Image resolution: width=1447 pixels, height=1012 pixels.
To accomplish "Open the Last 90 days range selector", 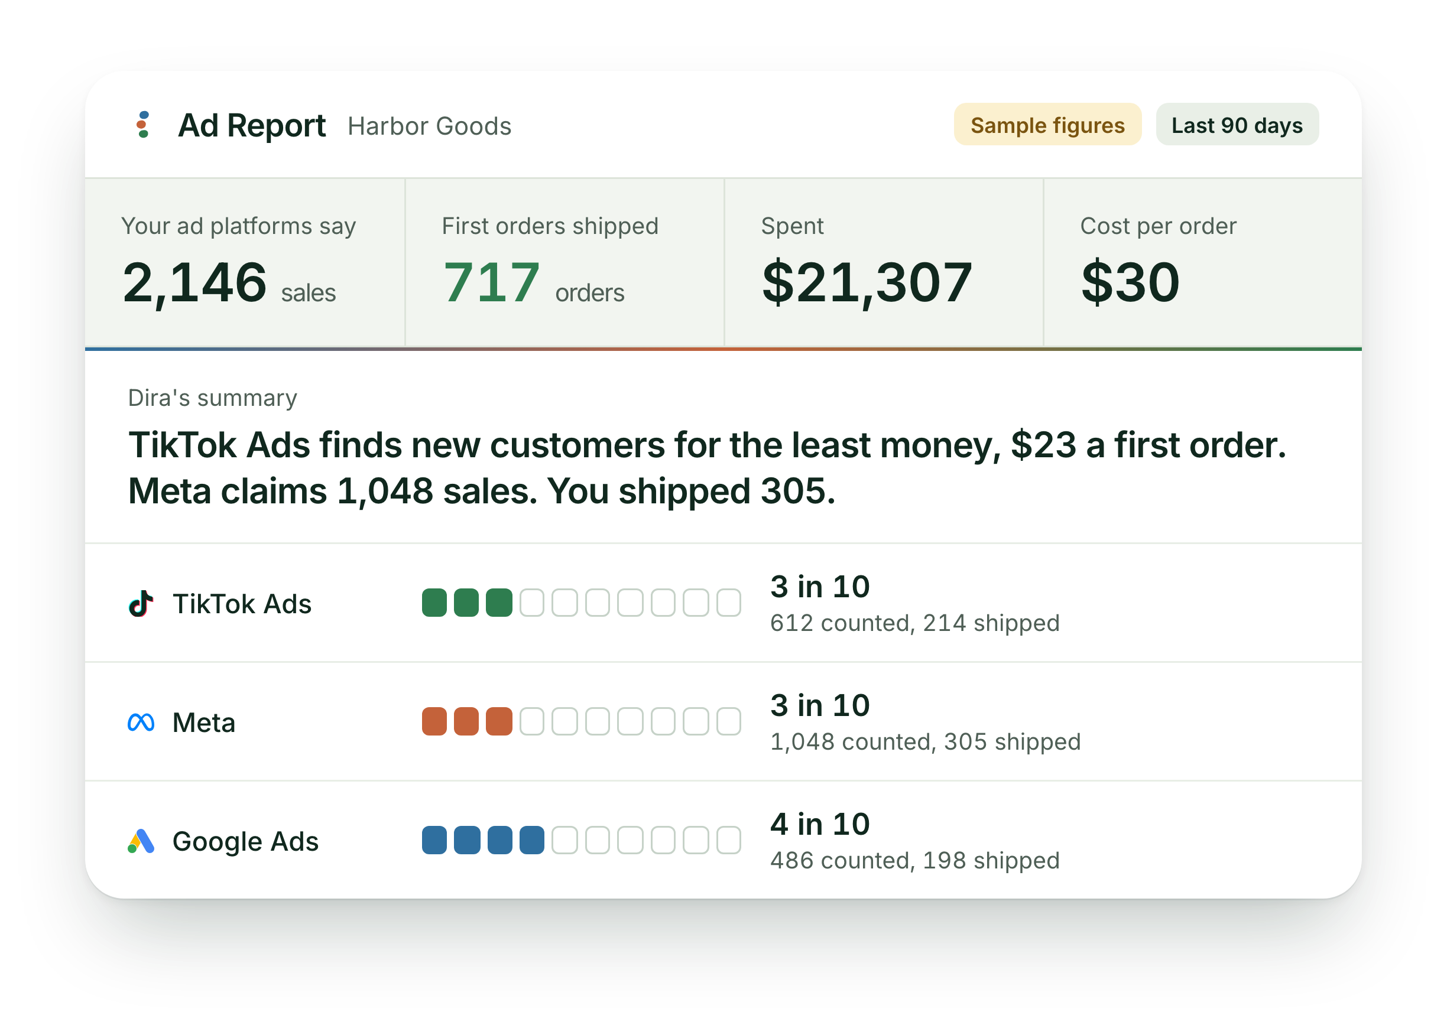I will pos(1237,125).
